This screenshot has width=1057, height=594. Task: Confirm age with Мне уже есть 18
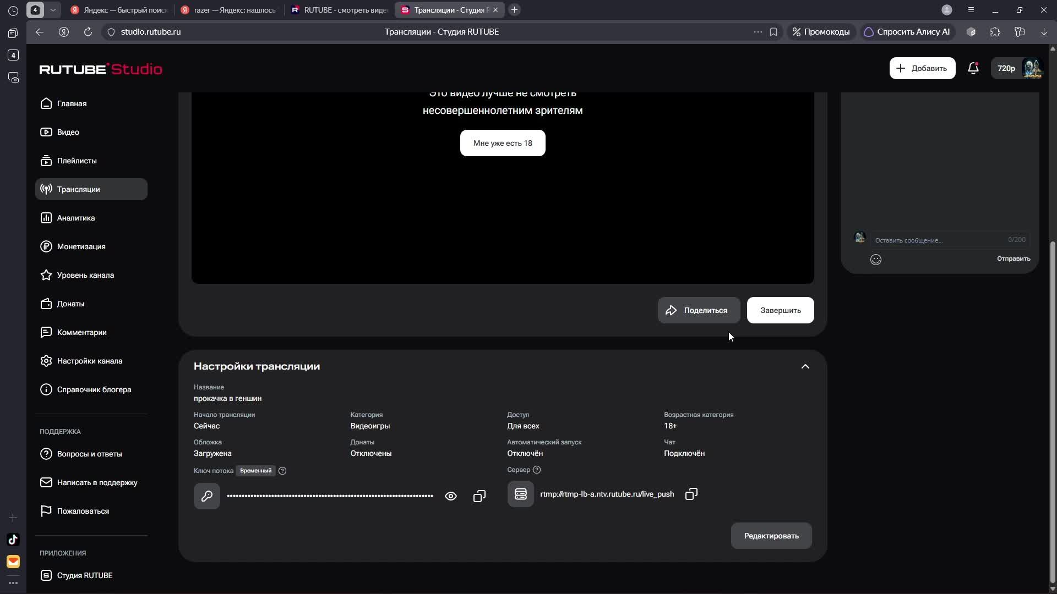(503, 143)
